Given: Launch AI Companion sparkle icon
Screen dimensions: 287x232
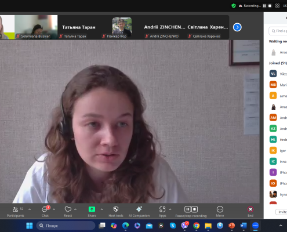Looking at the screenshot, I should pos(139,209).
